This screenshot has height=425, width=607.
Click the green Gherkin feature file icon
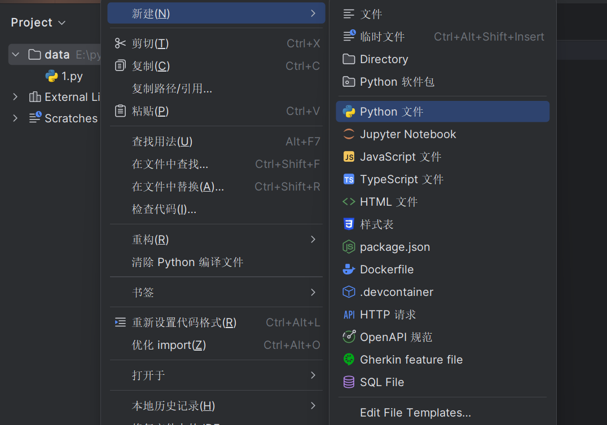pyautogui.click(x=349, y=359)
